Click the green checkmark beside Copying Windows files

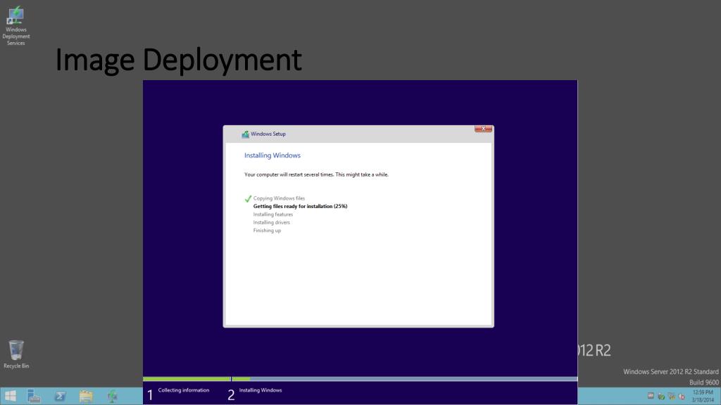point(248,198)
